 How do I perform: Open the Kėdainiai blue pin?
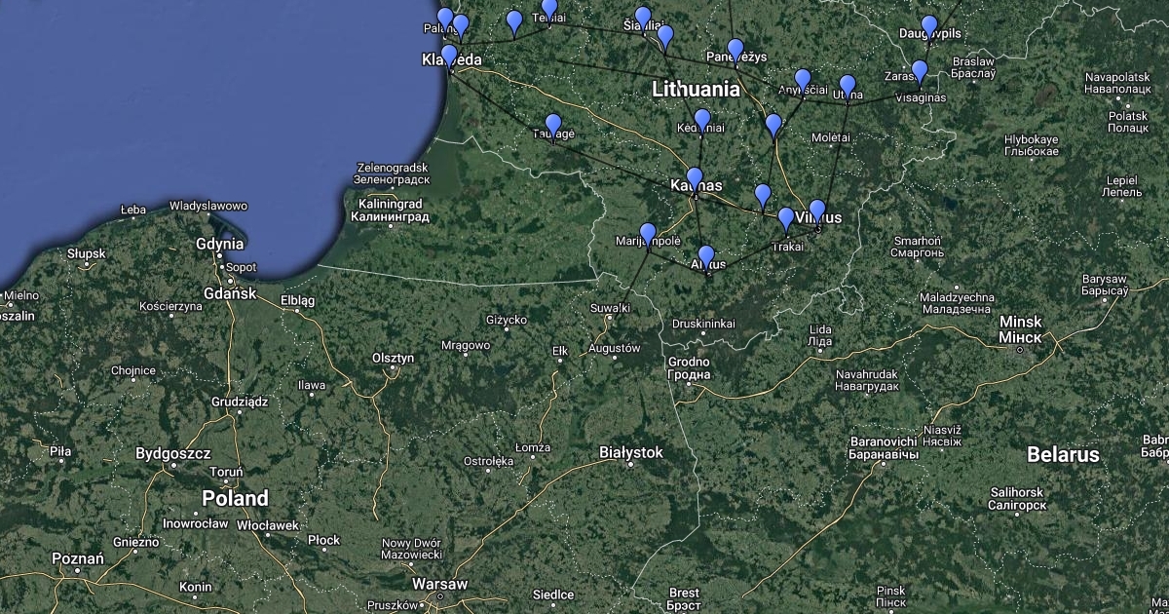tap(701, 121)
